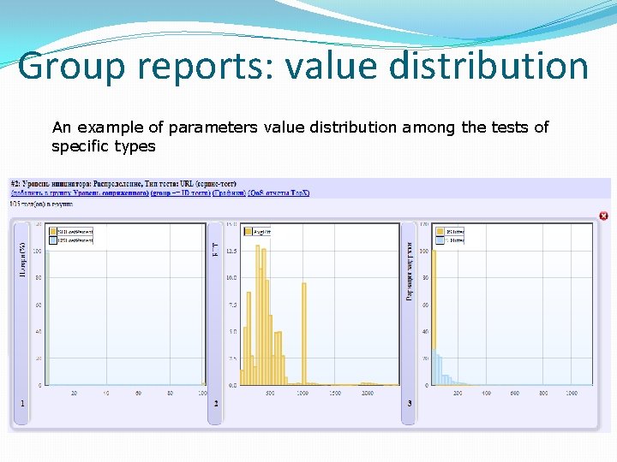617x462 pixels.
Task: Click the SD LostPercent yellow legend swatch
Action: (53, 231)
